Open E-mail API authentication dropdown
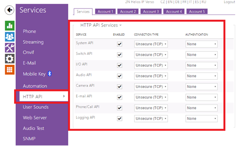 (201, 97)
